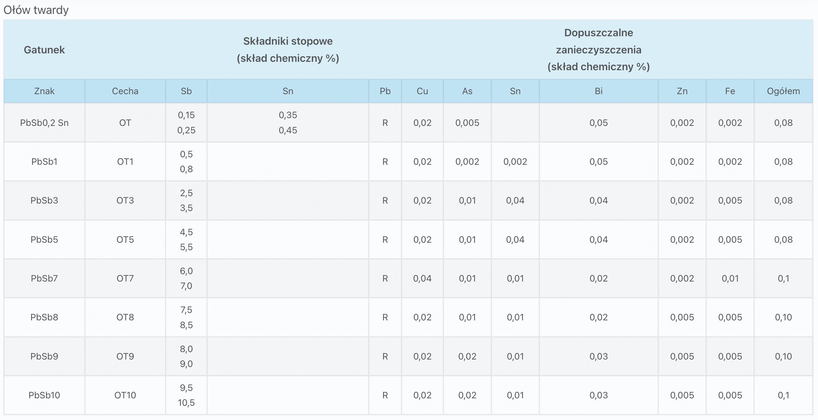Click the 'OT9' cecha cell
The image size is (818, 420).
point(125,357)
